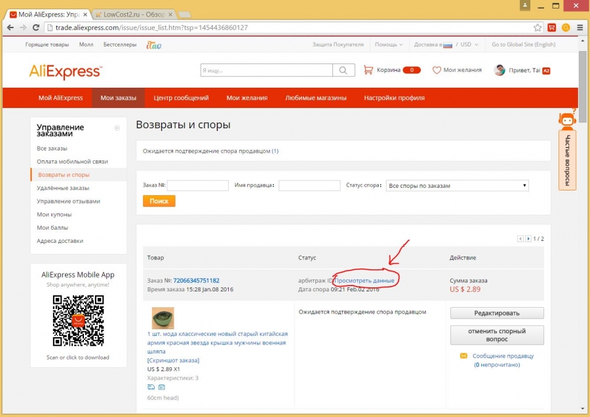Click Просмотреть данные link
This screenshot has width=590, height=417.
(x=365, y=280)
